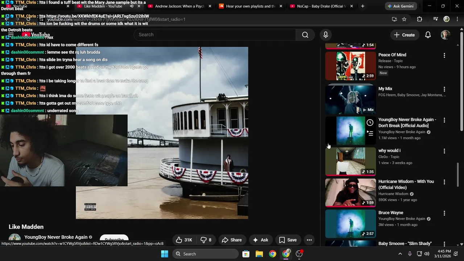Image resolution: width=464 pixels, height=261 pixels.
Task: Open volume control in the system tray
Action: [427, 254]
